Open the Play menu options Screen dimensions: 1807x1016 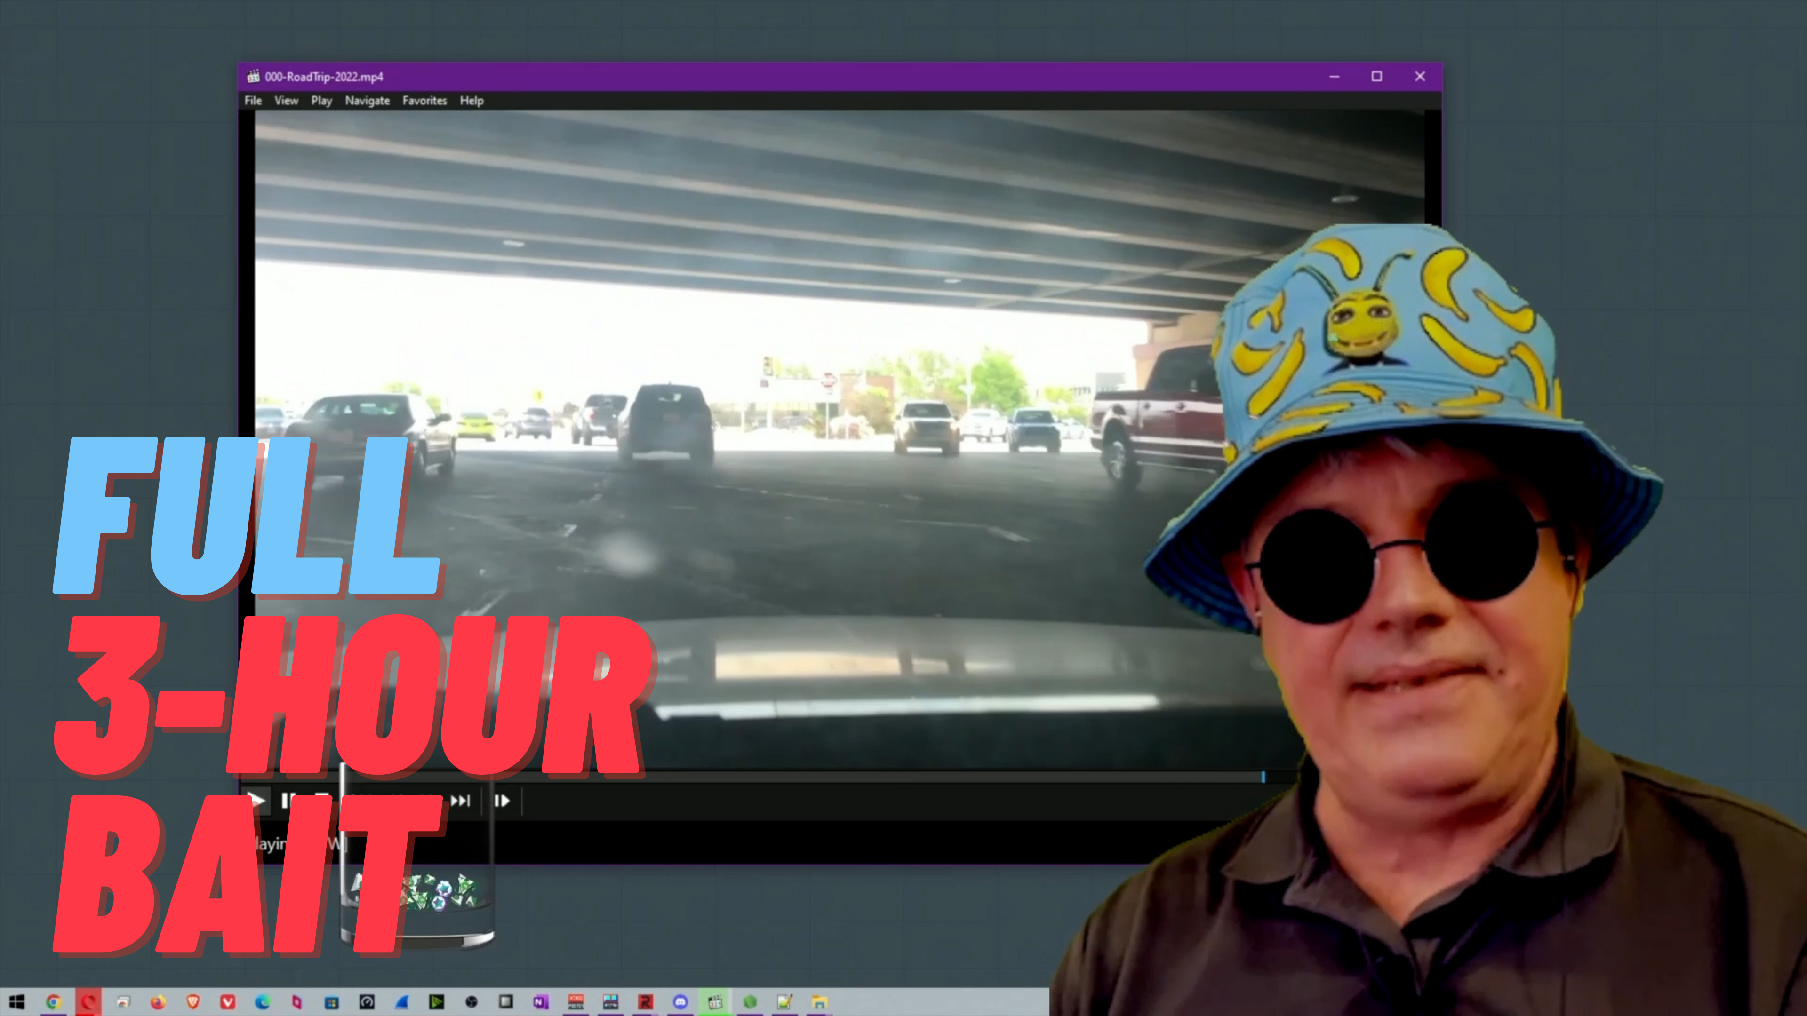click(321, 100)
